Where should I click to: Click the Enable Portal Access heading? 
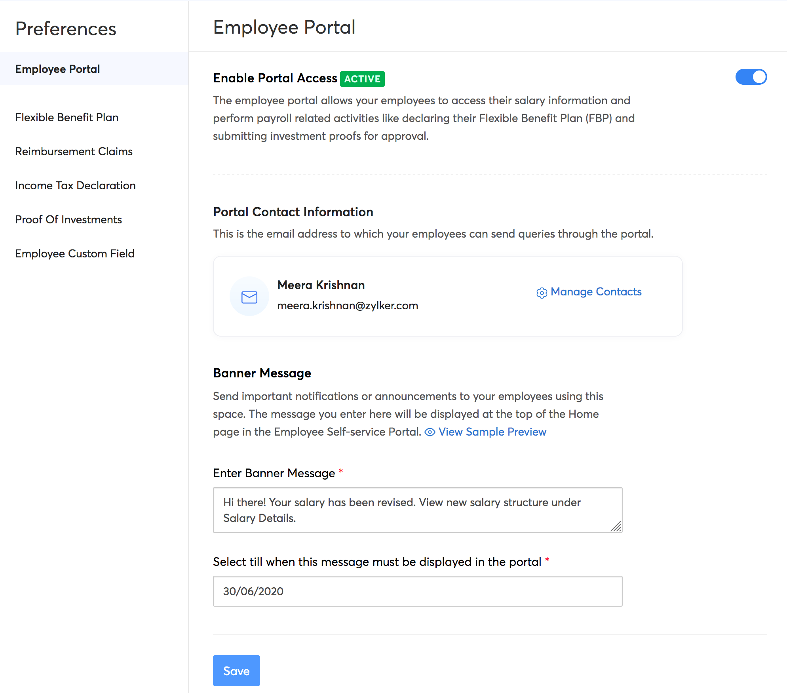click(x=275, y=78)
